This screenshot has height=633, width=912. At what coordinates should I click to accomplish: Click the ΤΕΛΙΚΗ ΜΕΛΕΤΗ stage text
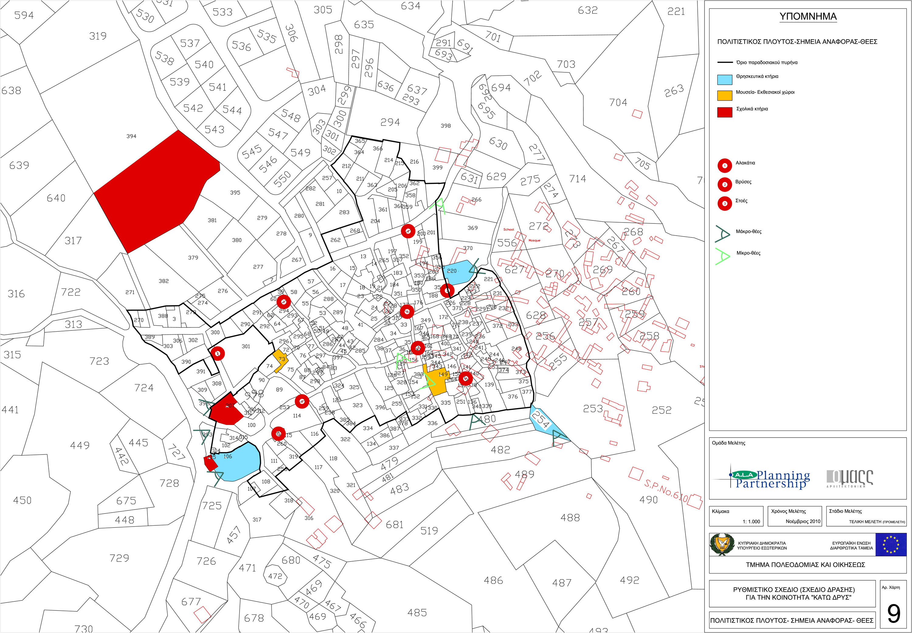(x=877, y=521)
